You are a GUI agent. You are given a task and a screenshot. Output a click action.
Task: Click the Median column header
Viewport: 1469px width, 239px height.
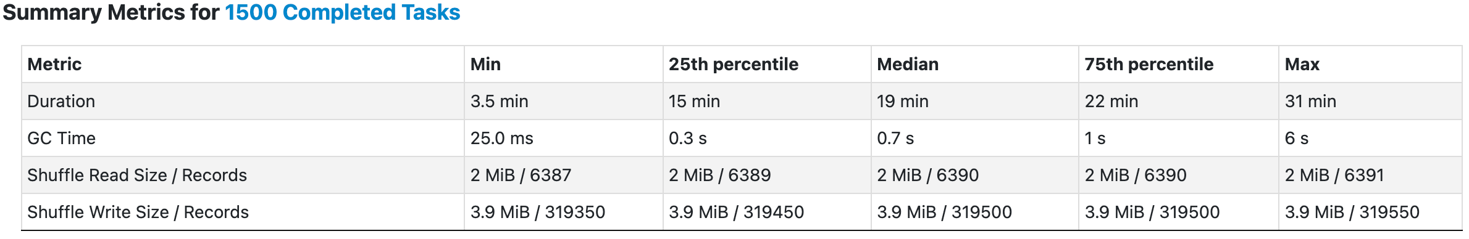(x=908, y=64)
